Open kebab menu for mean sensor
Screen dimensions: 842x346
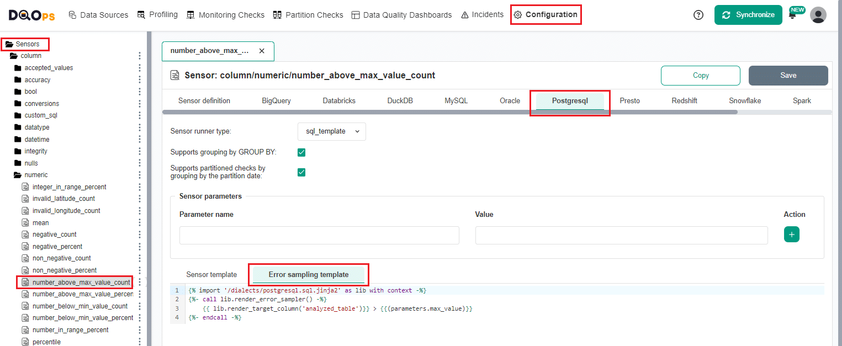(140, 223)
